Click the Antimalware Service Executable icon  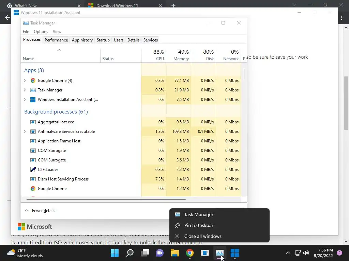point(33,132)
